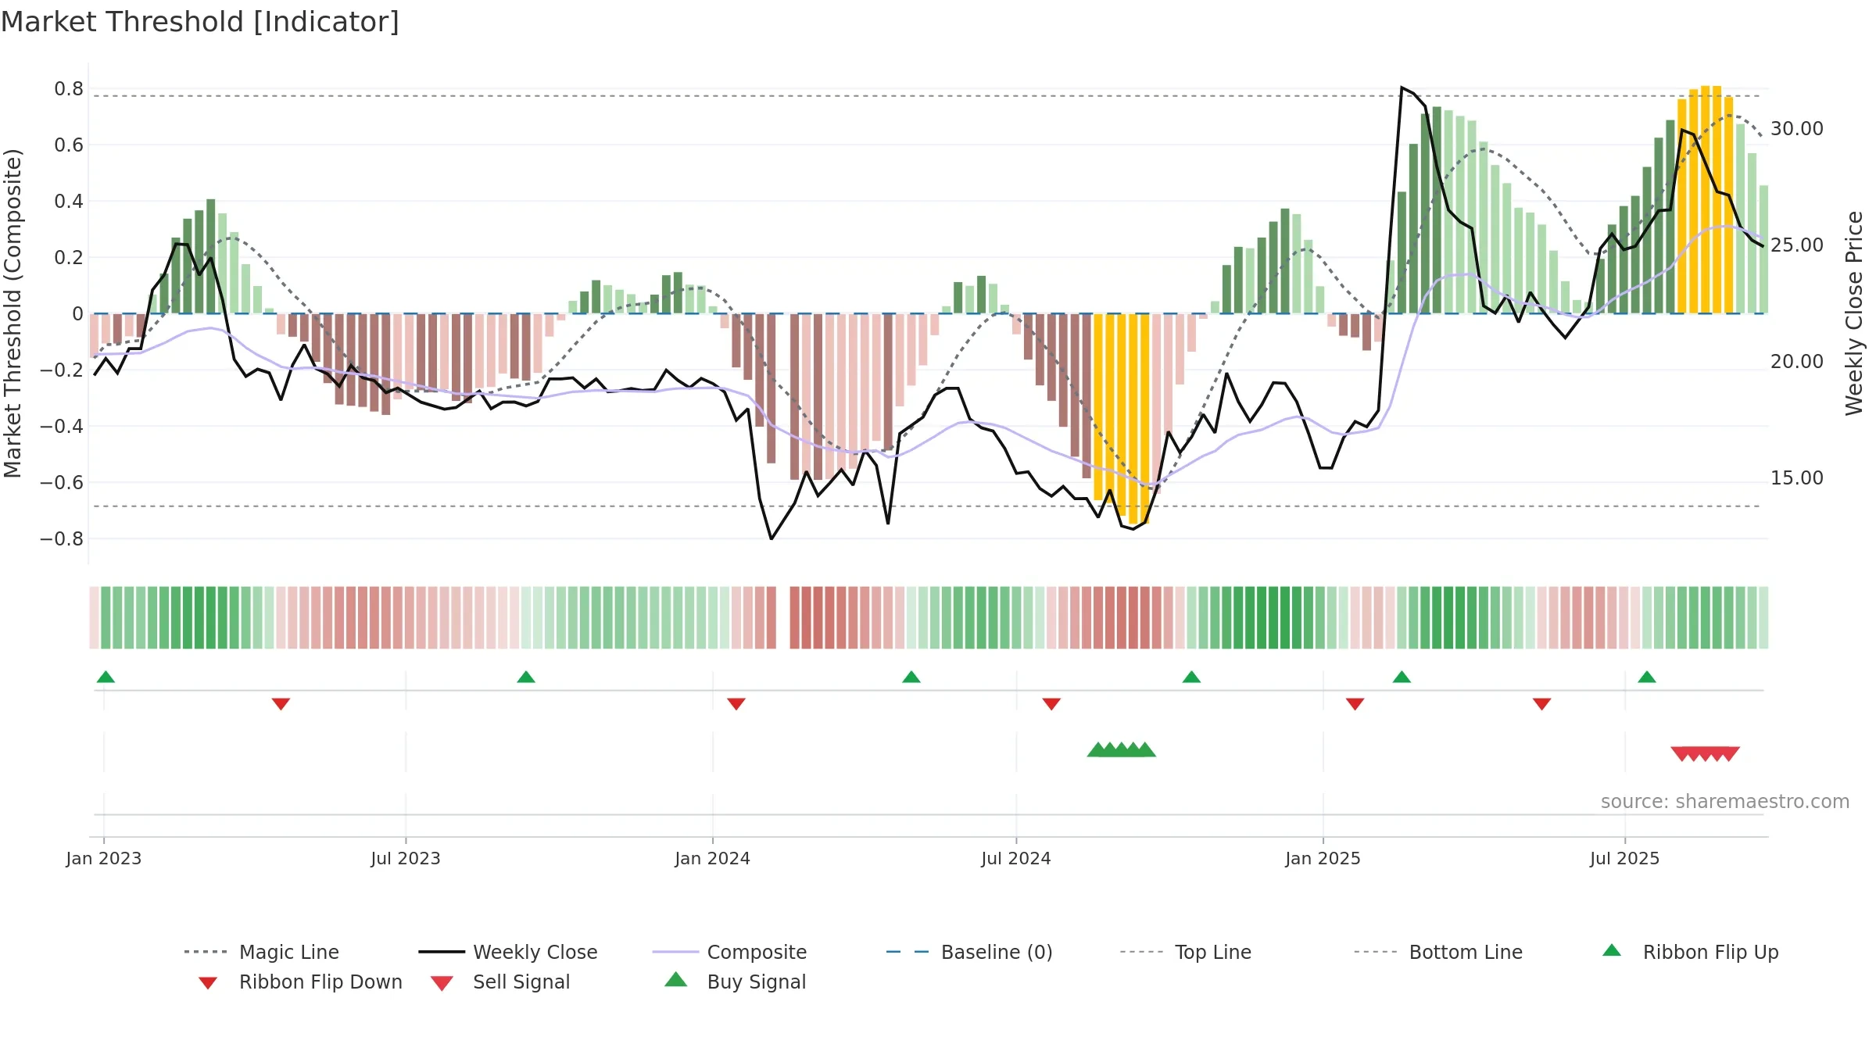The width and height of the screenshot is (1876, 1055).
Task: Toggle the Composite legend entry
Action: click(729, 952)
